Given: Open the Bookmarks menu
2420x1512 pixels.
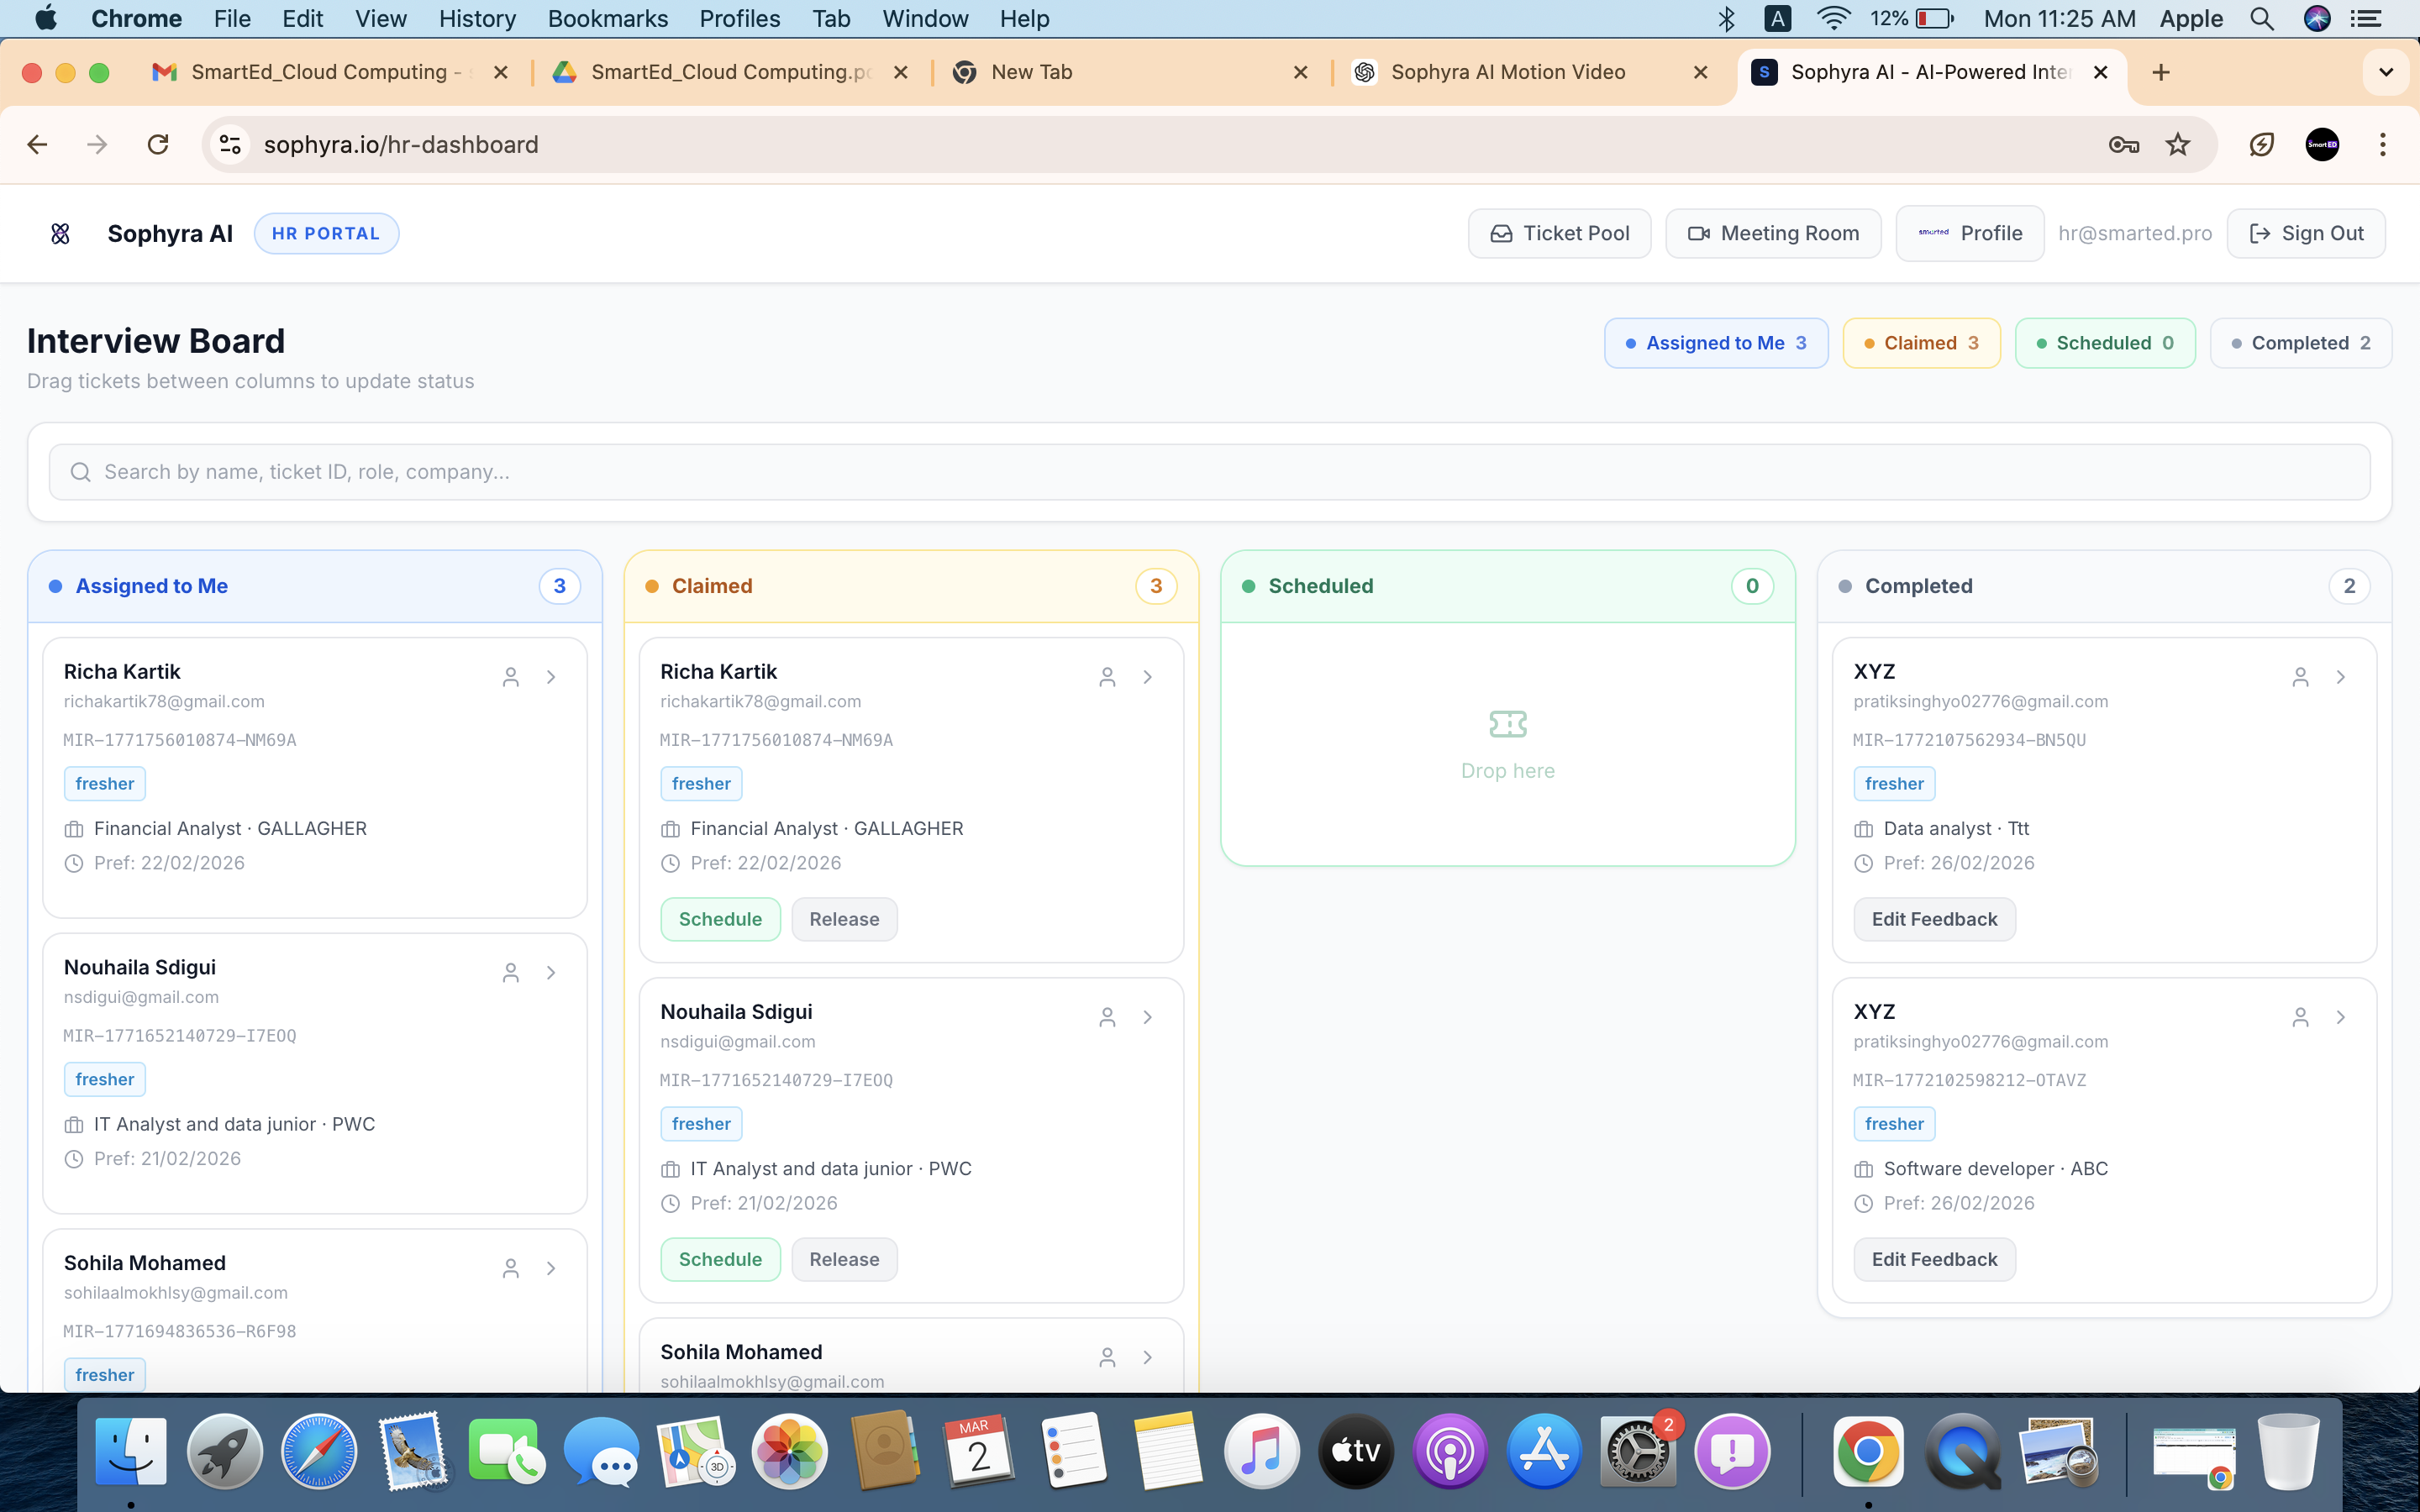Looking at the screenshot, I should point(608,18).
